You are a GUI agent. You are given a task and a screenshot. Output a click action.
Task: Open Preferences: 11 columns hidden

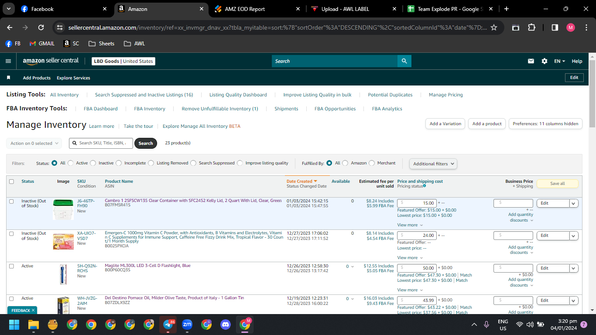[545, 124]
